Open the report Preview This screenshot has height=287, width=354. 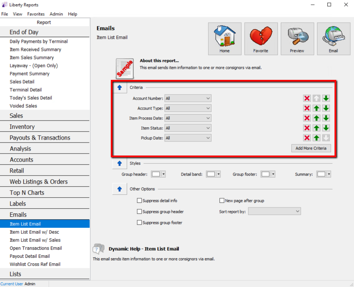click(x=297, y=38)
